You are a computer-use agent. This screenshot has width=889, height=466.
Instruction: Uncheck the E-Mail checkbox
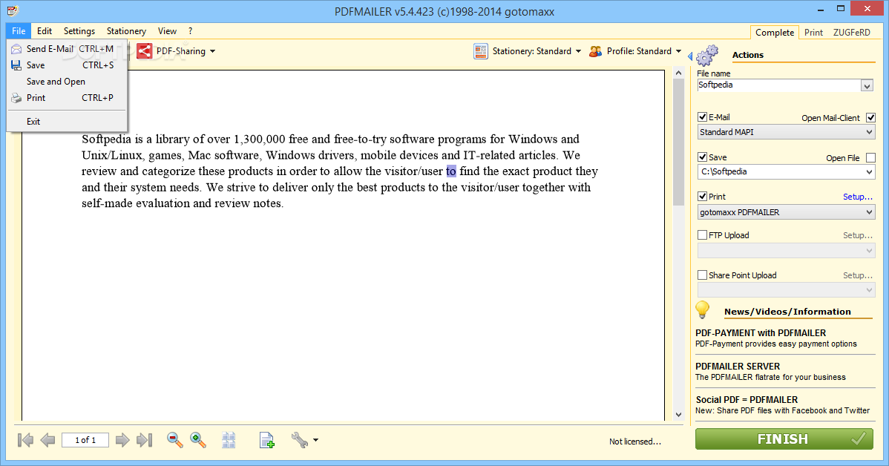click(x=703, y=117)
